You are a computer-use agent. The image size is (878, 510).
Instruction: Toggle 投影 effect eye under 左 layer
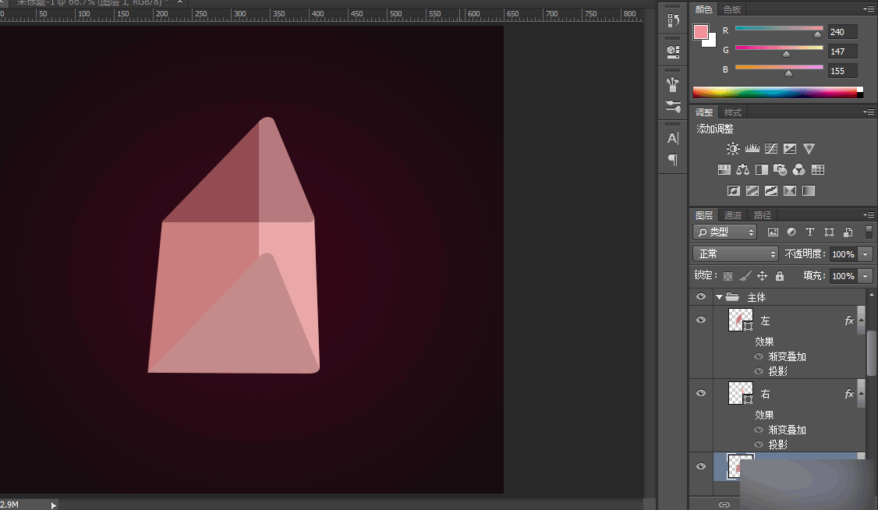click(759, 371)
